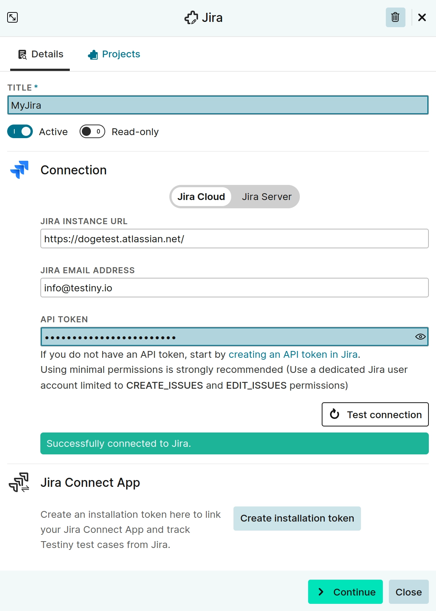Click the Jira logo beside Connection
This screenshot has height=611, width=436.
[20, 170]
